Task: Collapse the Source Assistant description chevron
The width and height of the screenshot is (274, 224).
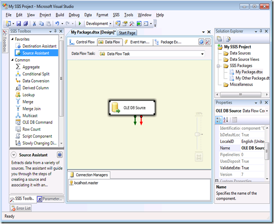Action: click(14, 155)
